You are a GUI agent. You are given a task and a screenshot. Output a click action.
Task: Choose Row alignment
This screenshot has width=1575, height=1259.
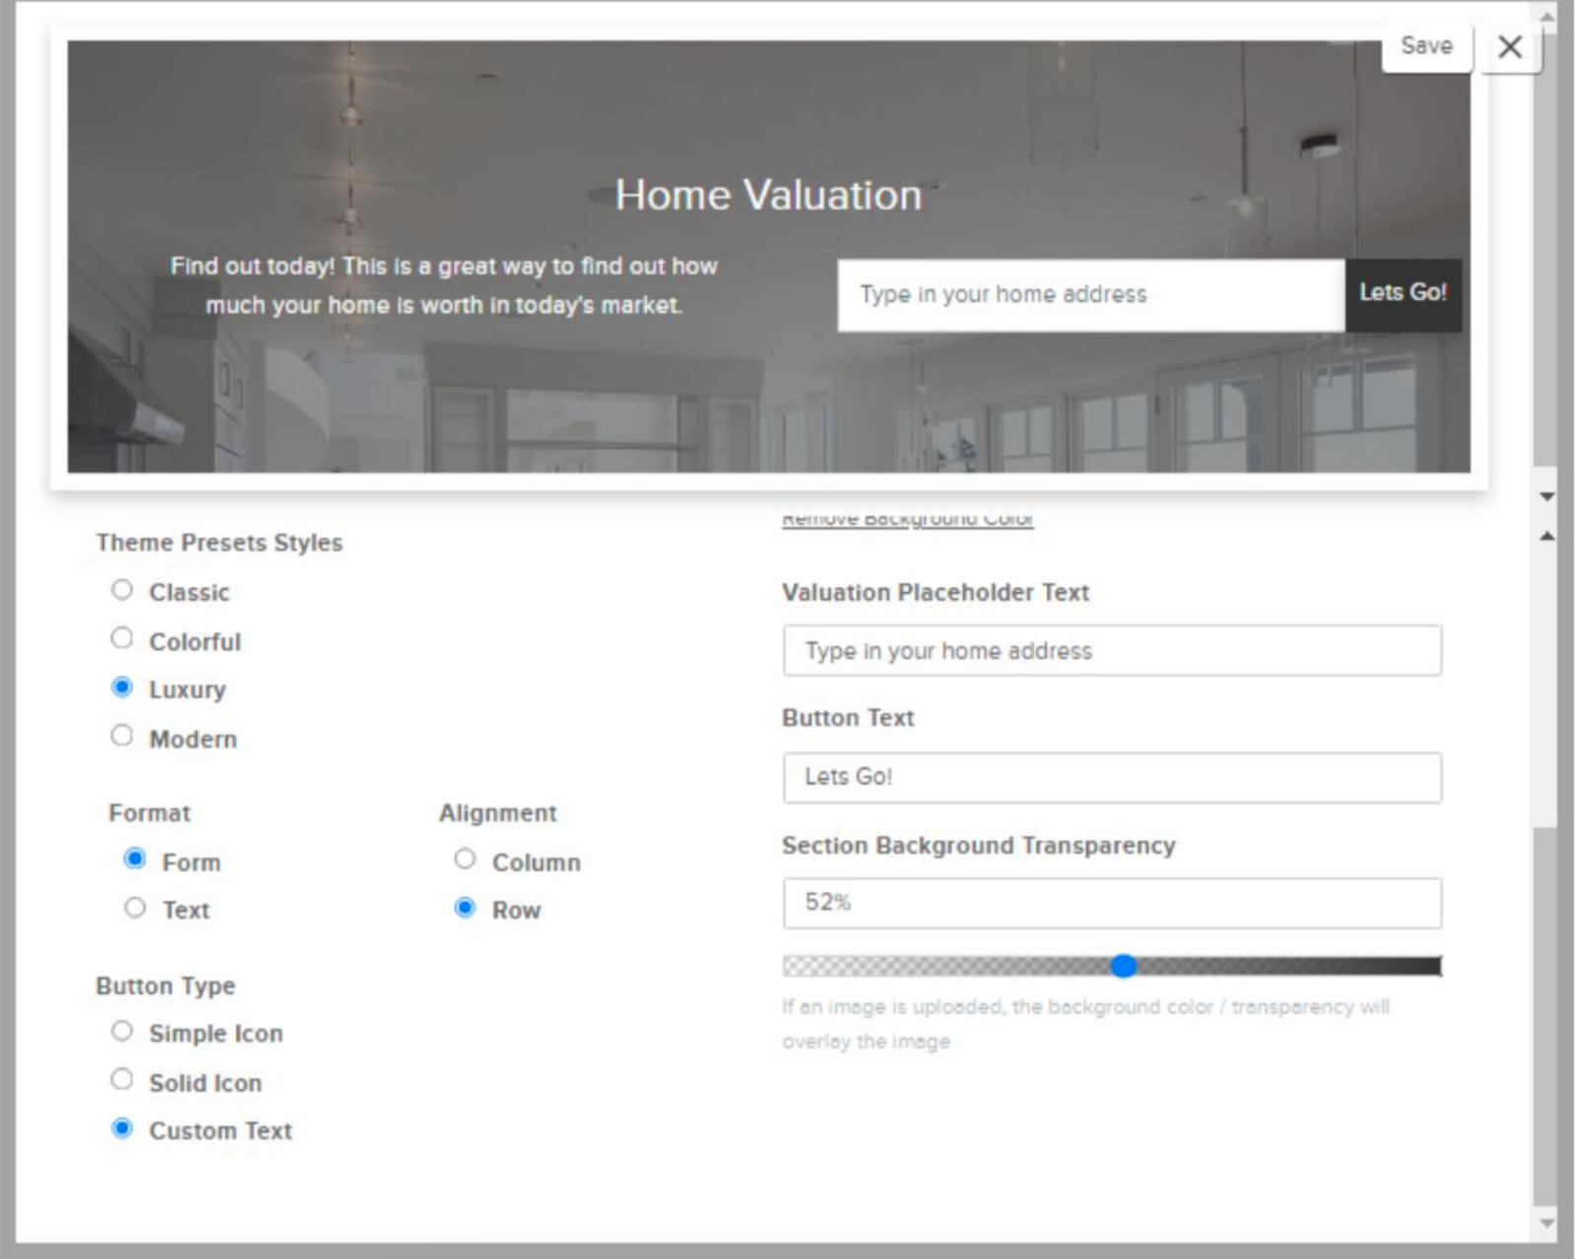coord(465,908)
